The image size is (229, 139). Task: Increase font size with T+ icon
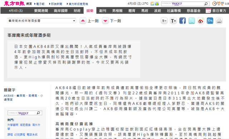coord(173,21)
